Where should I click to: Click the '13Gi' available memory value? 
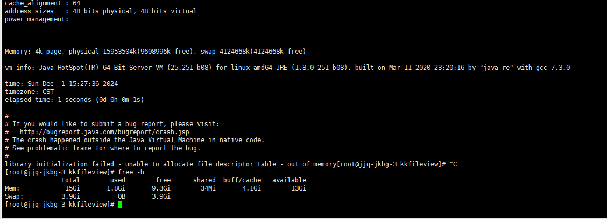click(298, 188)
